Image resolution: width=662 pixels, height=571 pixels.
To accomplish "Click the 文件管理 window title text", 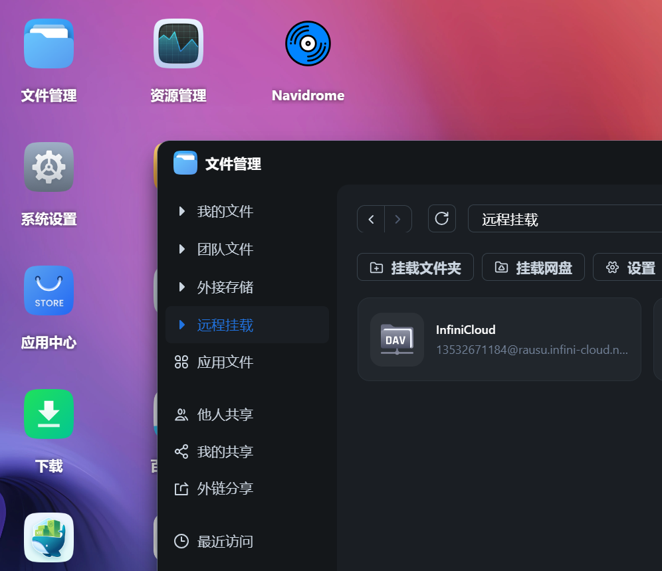I will (233, 163).
